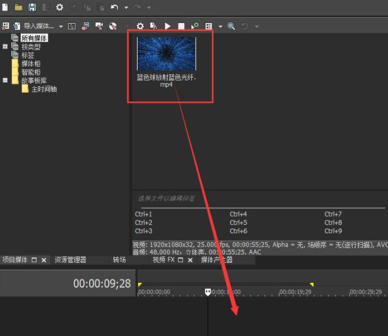Screen dimensions: 388x336
Task: Expand the 按类型 tree node
Action: pyautogui.click(x=5, y=47)
